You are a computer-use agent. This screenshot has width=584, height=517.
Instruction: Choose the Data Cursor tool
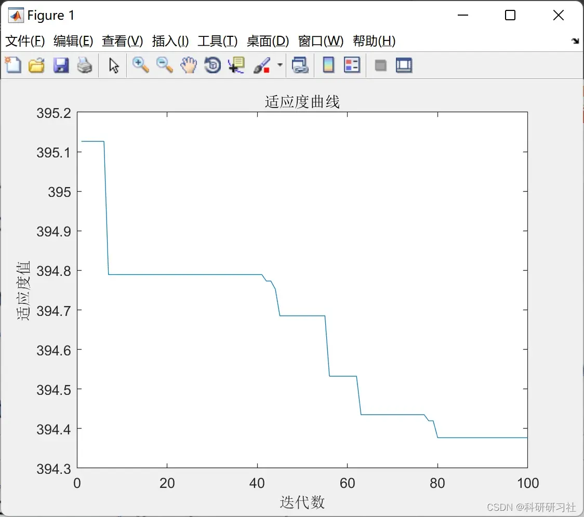pyautogui.click(x=236, y=65)
